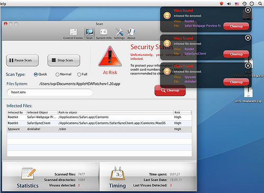This screenshot has width=264, height=193.
Task: Dismiss the Safari Webpage Preview virus alert
Action: [248, 10]
